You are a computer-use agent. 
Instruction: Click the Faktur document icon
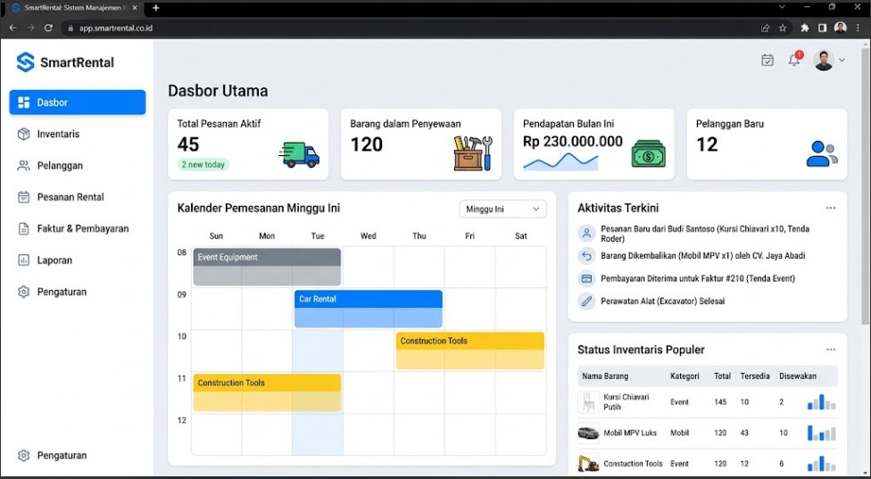click(23, 228)
